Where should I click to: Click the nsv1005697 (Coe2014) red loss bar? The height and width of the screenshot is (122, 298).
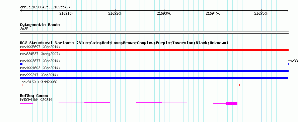click(x=154, y=50)
